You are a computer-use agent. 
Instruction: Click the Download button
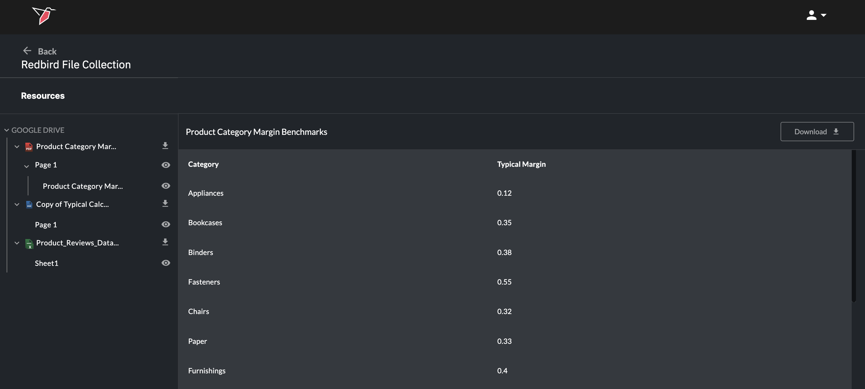tap(817, 132)
